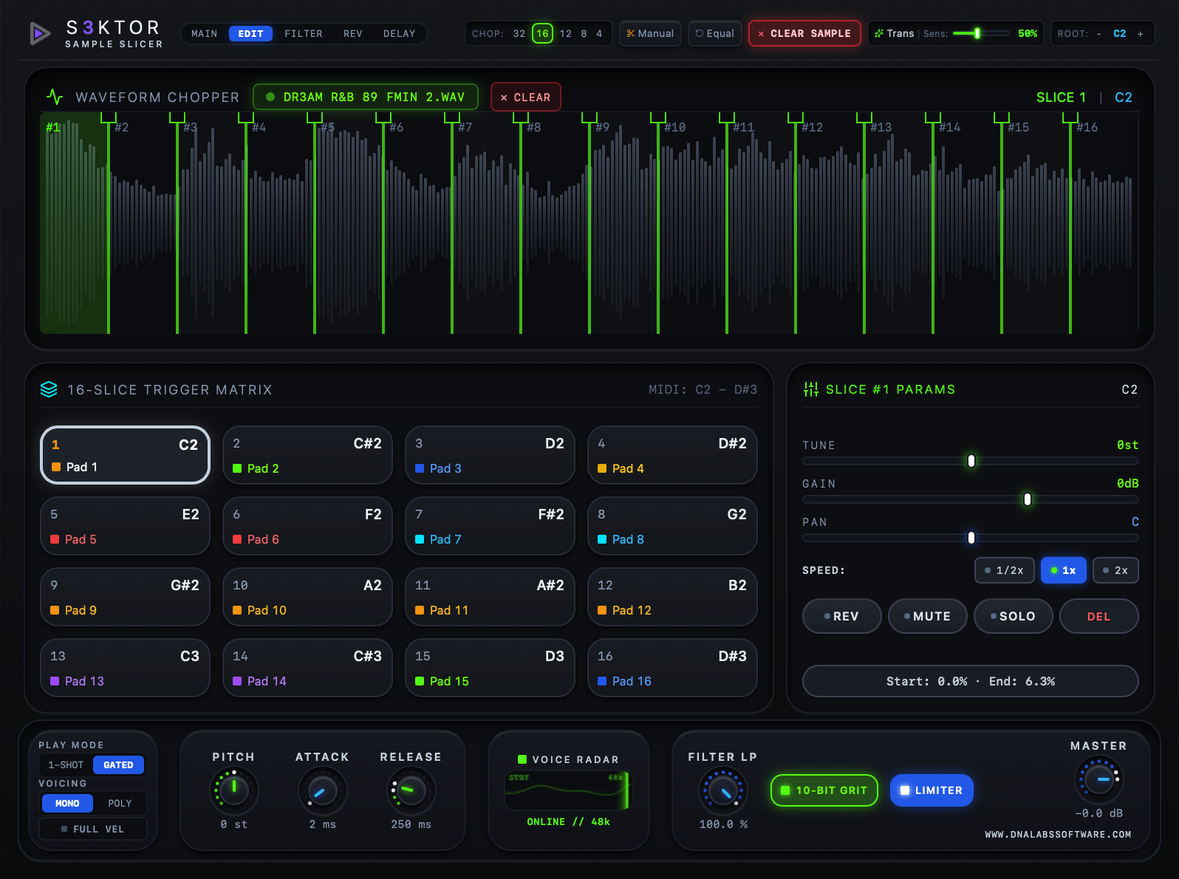Clear the loaded waveform file
Image resolution: width=1179 pixels, height=879 pixels.
tap(526, 97)
